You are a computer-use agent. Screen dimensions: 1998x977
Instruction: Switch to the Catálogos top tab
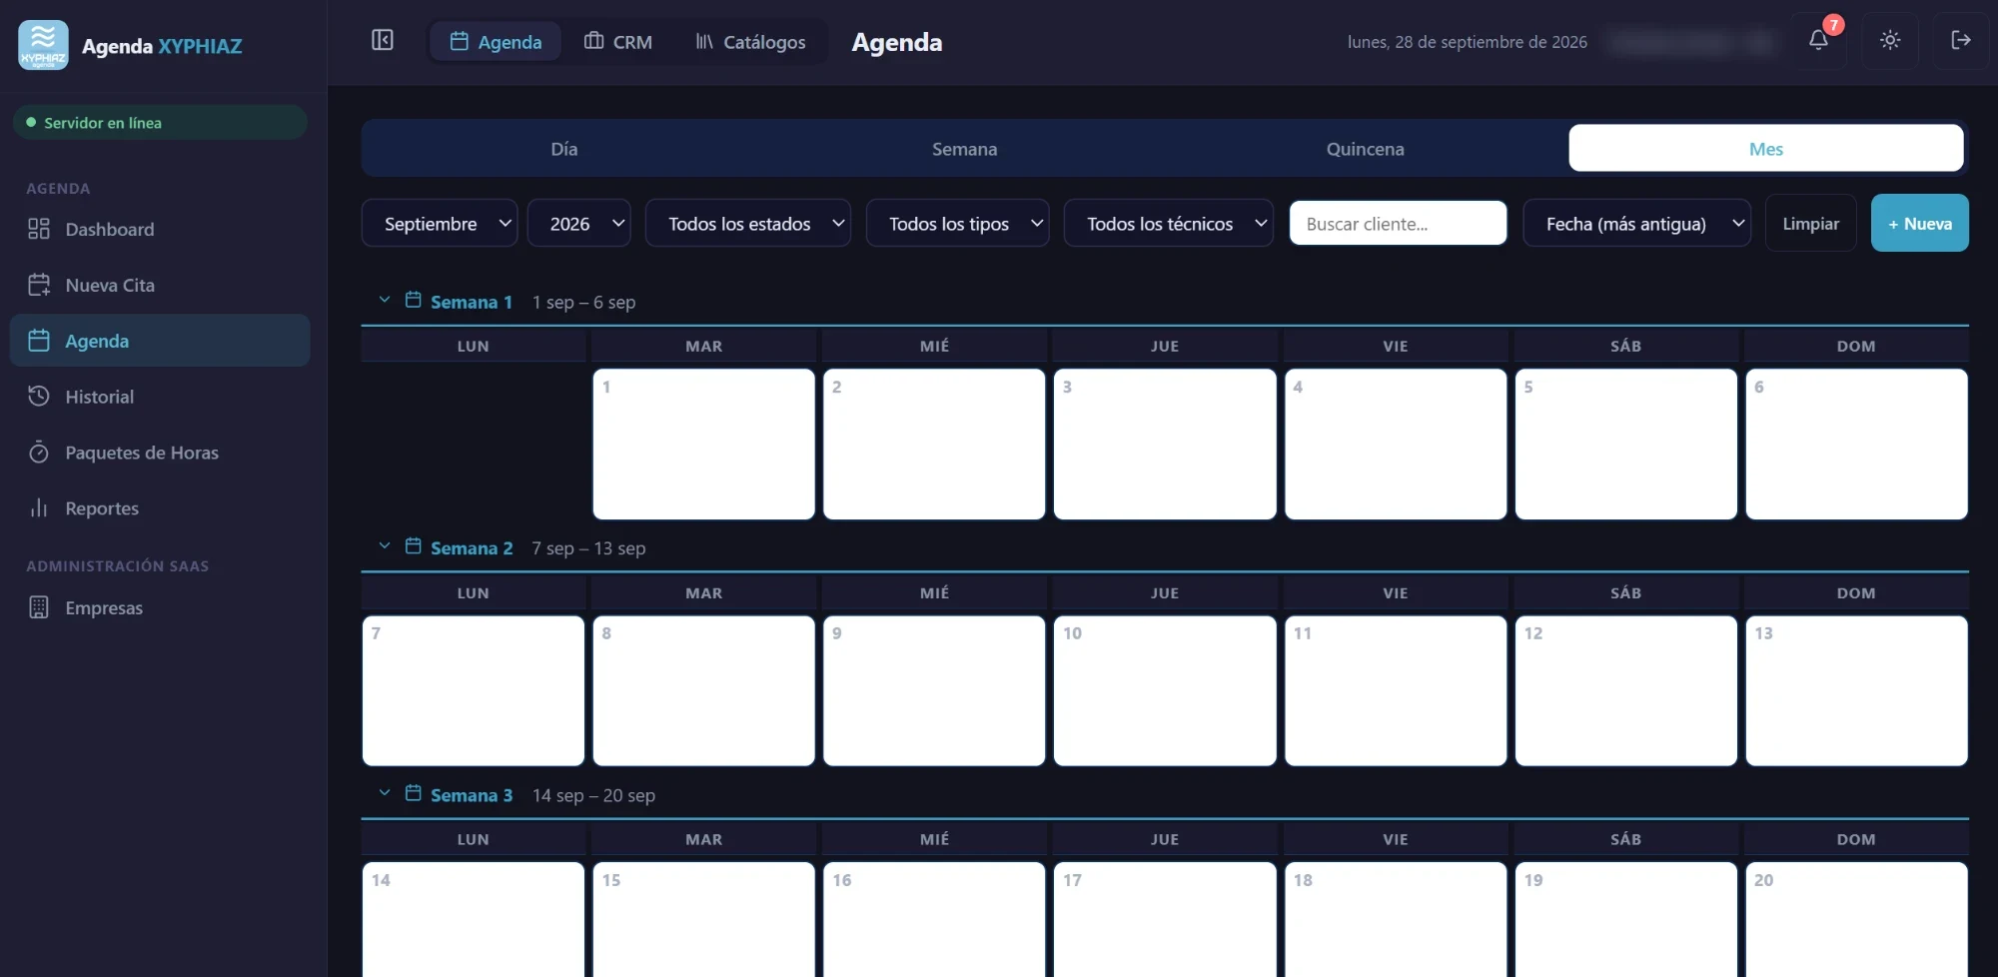[x=750, y=42]
